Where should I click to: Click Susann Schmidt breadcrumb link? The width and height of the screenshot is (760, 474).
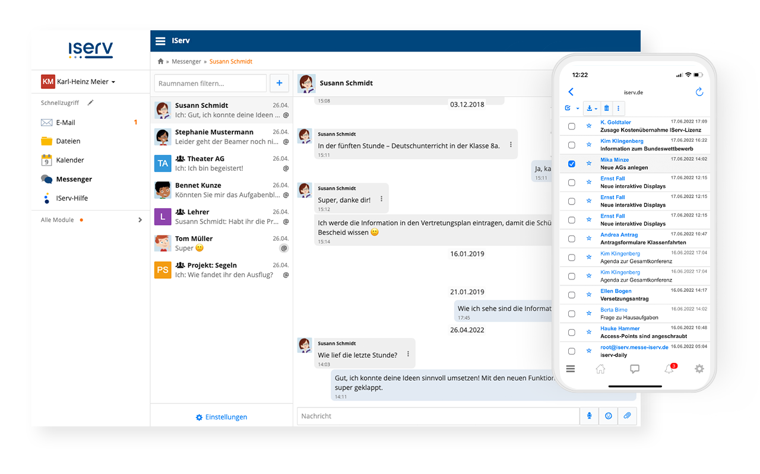point(231,62)
